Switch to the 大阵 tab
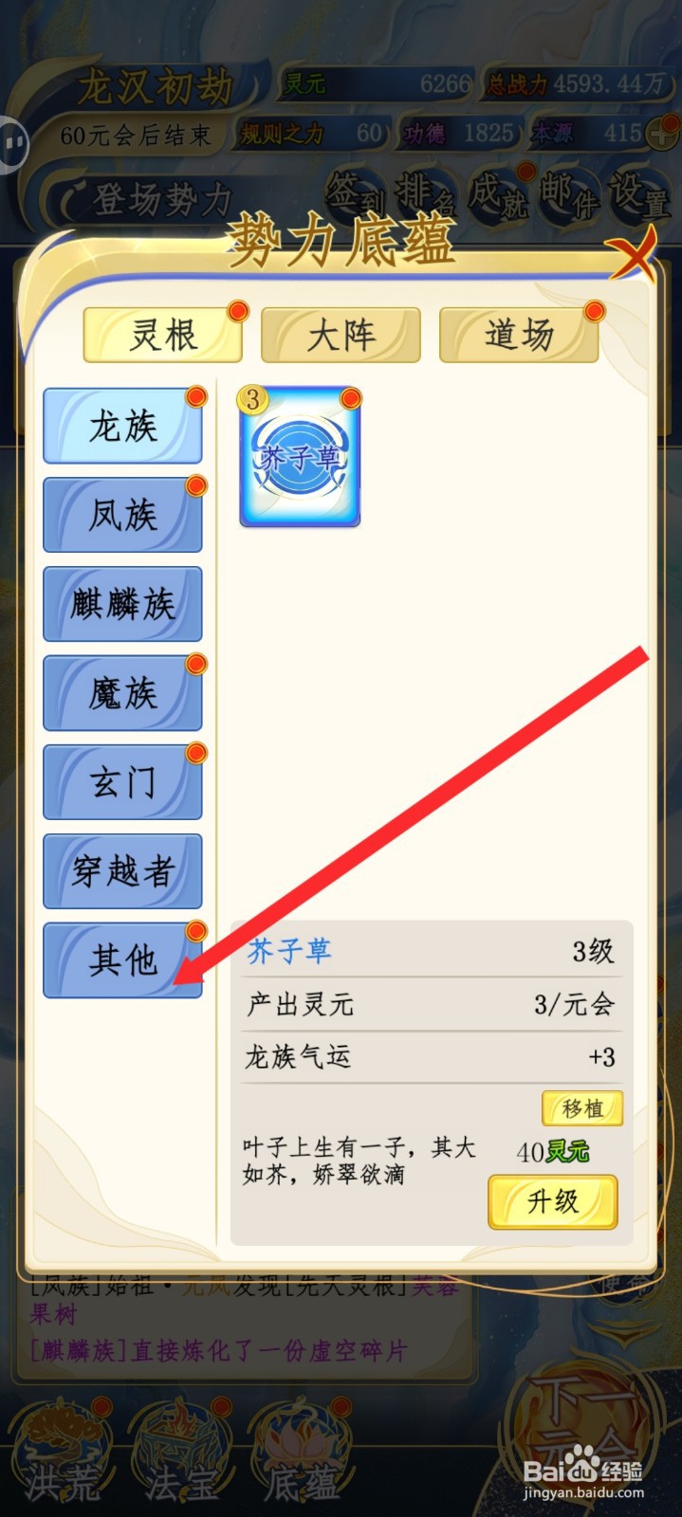 coord(341,335)
